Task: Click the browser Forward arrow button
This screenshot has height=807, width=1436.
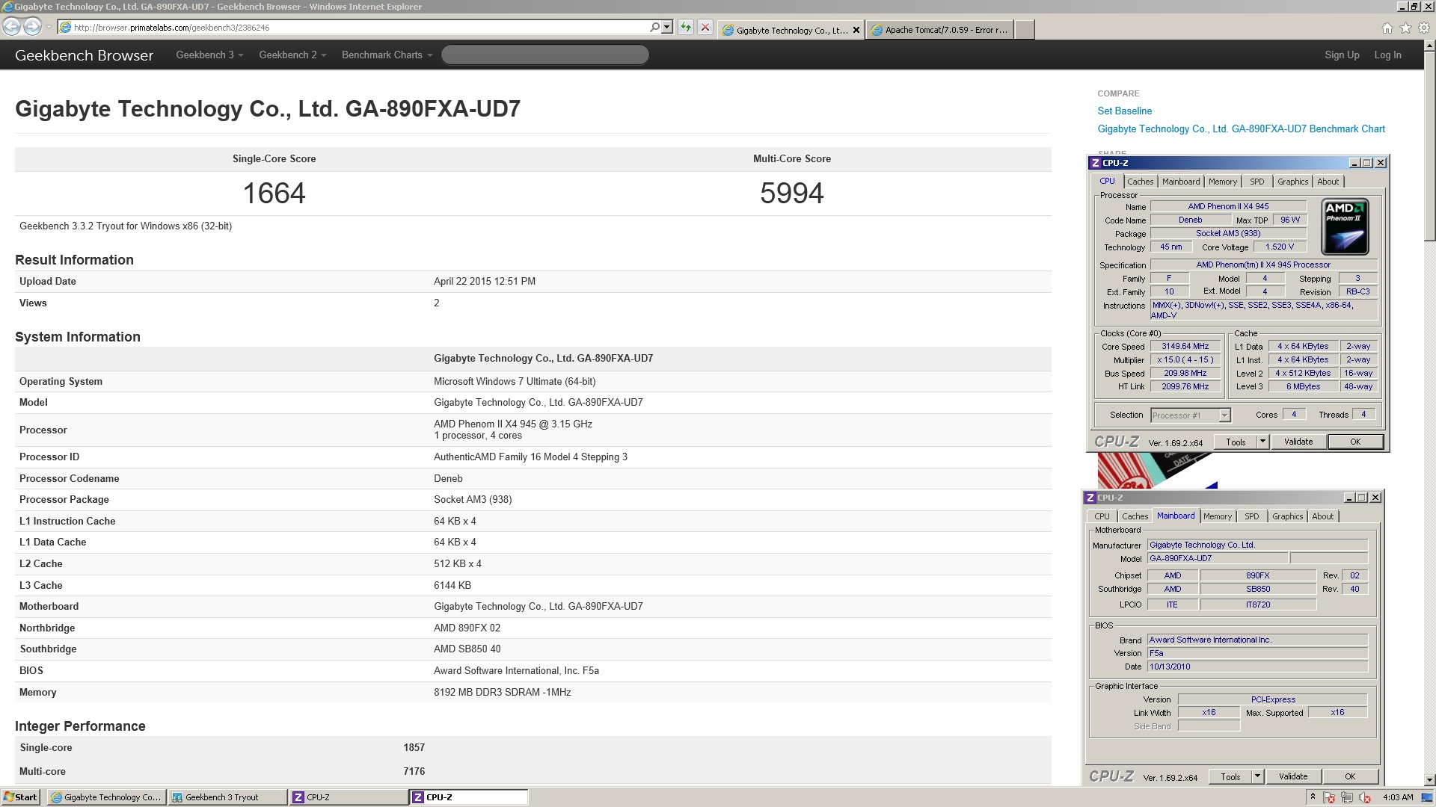Action: [x=32, y=27]
